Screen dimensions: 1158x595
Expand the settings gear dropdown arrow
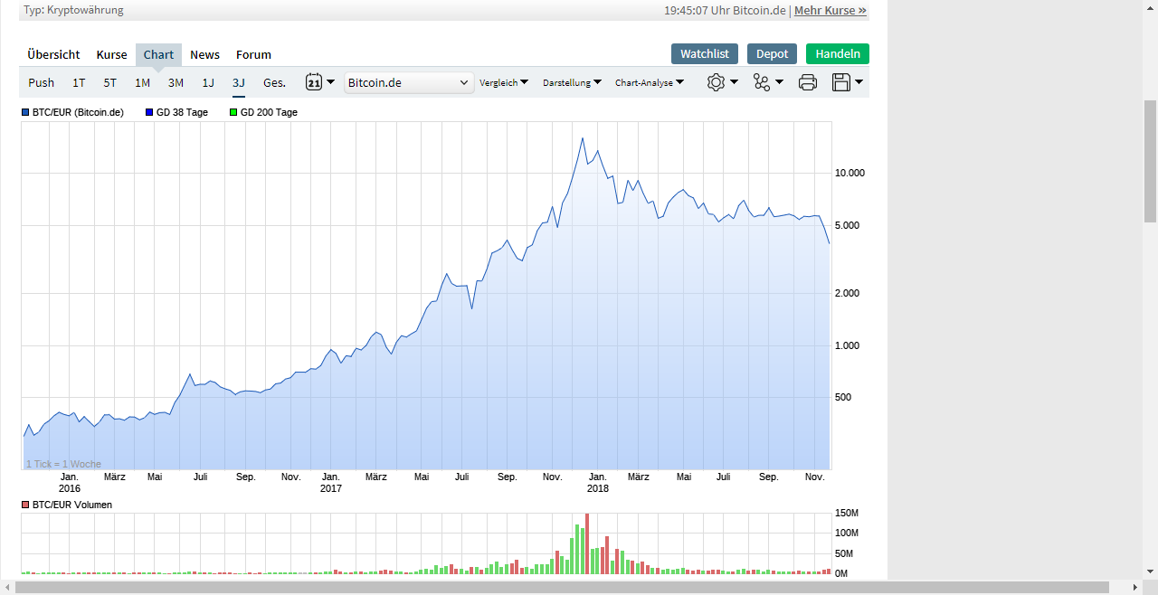[x=734, y=82]
